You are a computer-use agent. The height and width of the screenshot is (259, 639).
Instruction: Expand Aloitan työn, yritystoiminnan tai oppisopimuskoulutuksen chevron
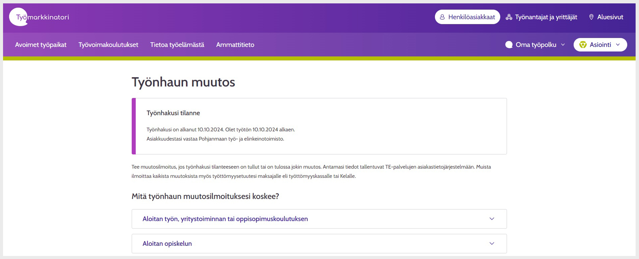coord(492,219)
